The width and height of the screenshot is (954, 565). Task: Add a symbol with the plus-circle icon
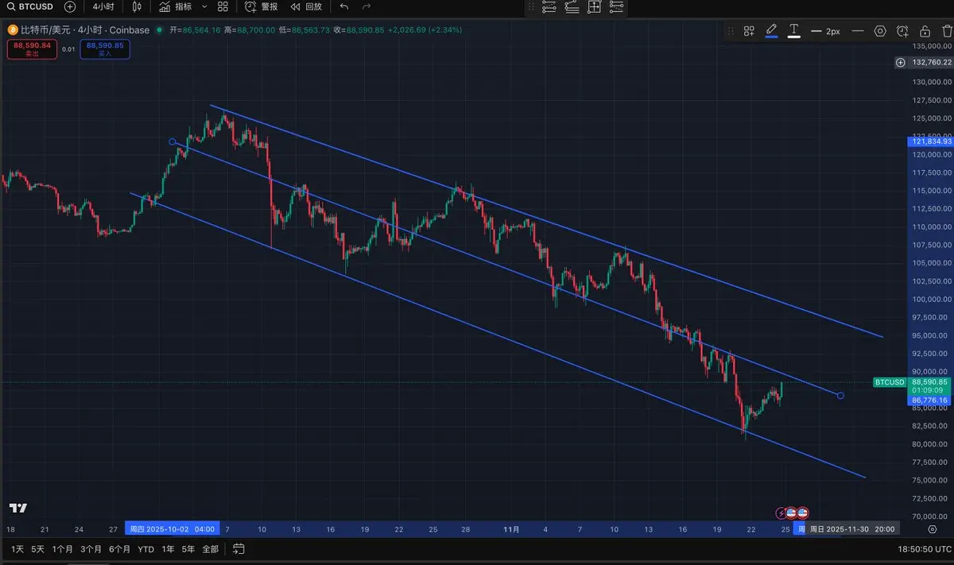click(x=70, y=6)
